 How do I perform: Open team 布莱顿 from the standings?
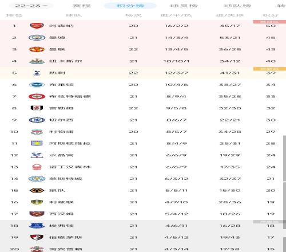coord(61,85)
